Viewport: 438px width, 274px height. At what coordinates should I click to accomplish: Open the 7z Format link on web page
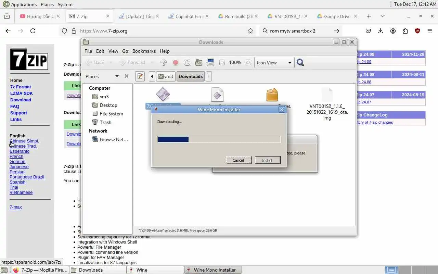point(21,87)
